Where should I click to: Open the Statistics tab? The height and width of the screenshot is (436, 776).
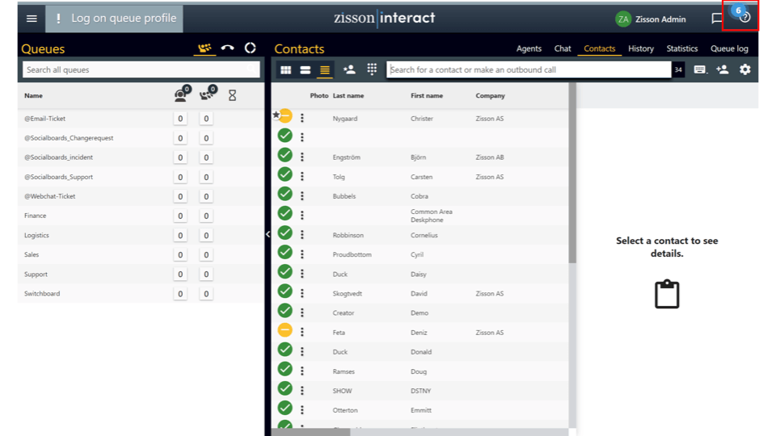tap(682, 48)
